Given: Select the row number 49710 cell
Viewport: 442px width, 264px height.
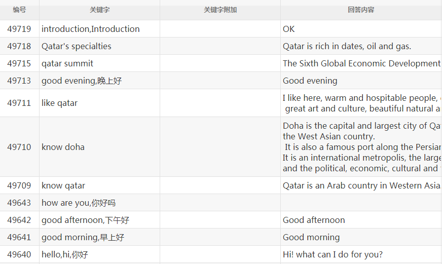Looking at the screenshot, I should tap(19, 147).
